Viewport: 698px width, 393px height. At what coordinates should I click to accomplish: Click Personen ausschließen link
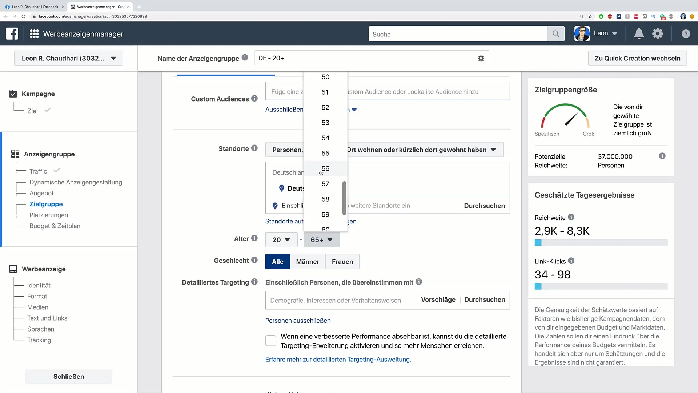pos(298,321)
